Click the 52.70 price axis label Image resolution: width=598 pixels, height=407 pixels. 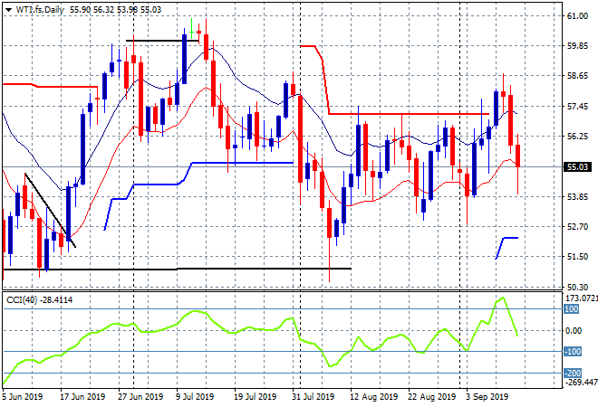tap(577, 226)
